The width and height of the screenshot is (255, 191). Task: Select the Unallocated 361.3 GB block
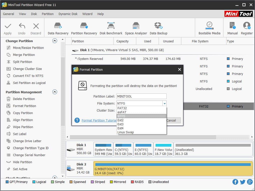[x=213, y=149]
